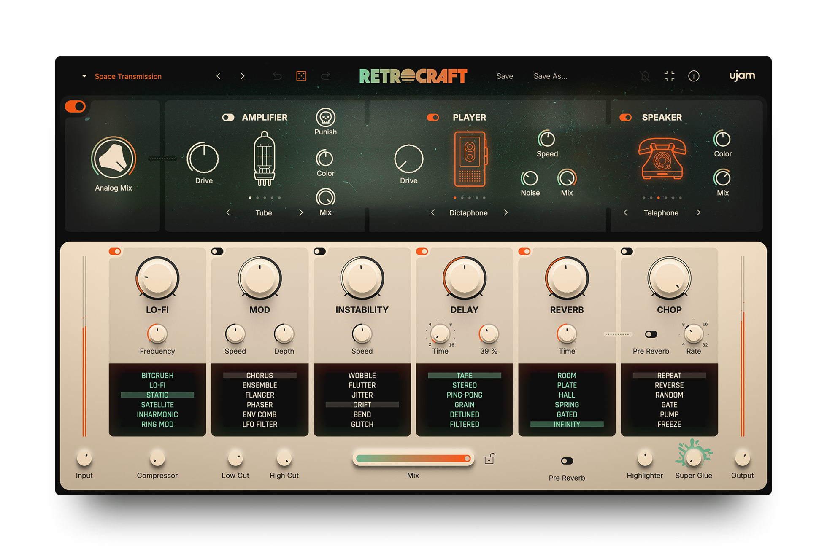Select previous player before Dictaphone
Viewport: 827px width, 551px height.
[x=433, y=212]
